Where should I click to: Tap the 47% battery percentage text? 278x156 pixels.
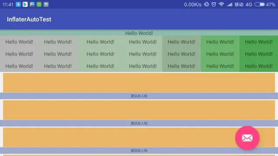(x=271, y=4)
